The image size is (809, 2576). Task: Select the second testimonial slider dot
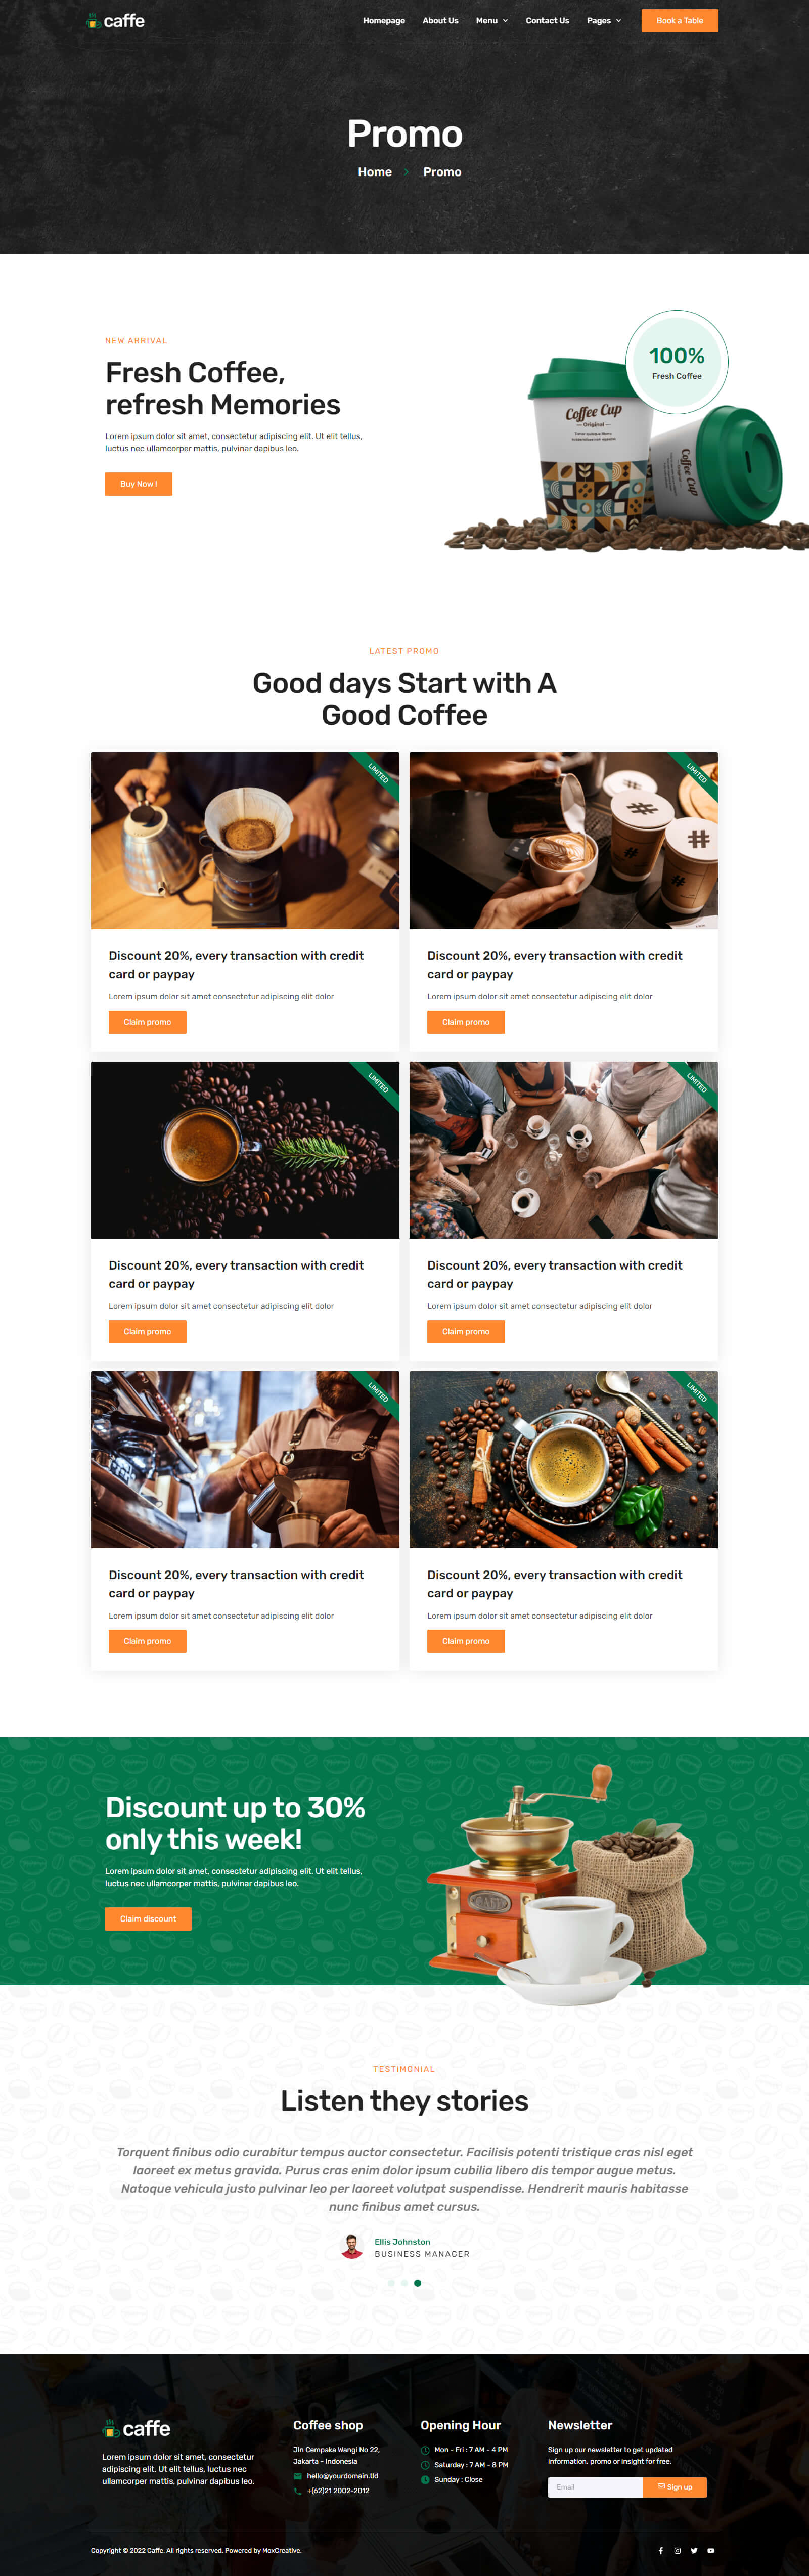(x=404, y=2283)
